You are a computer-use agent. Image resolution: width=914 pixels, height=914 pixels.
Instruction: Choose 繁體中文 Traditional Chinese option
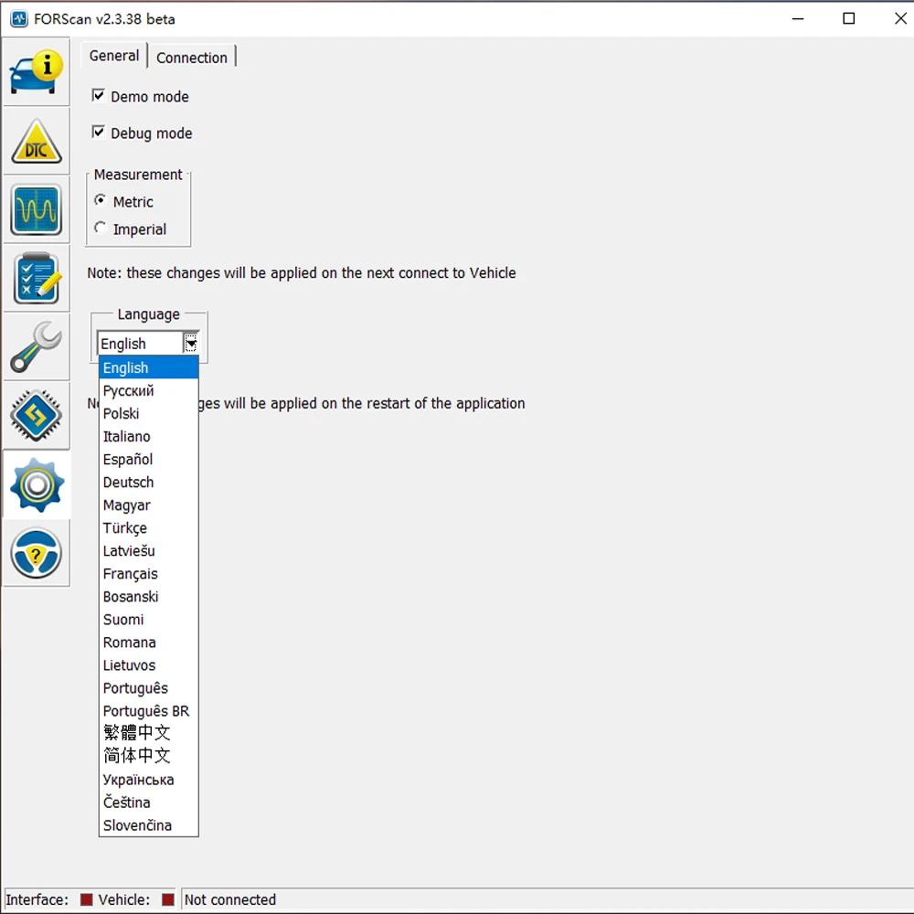[x=149, y=733]
